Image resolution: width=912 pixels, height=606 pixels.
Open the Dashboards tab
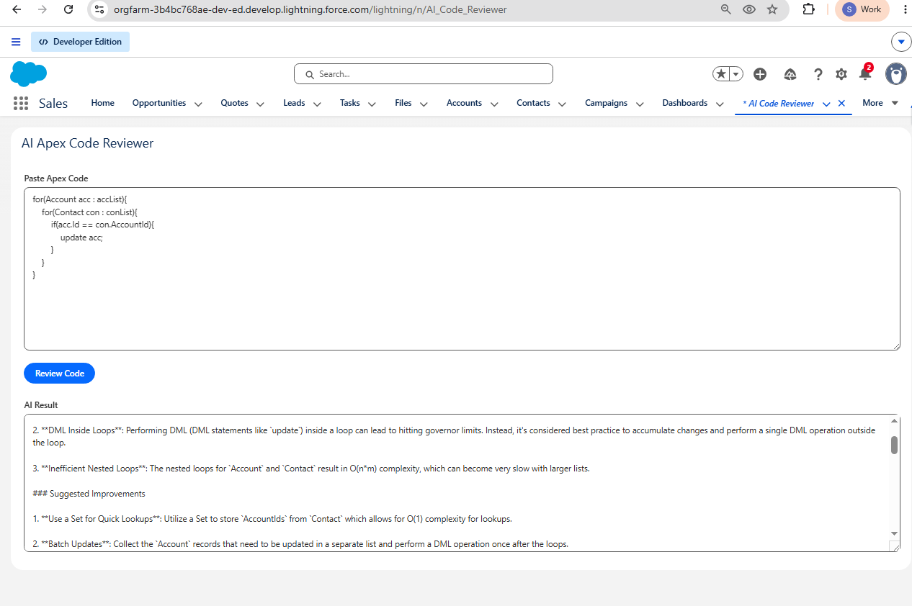(x=685, y=103)
